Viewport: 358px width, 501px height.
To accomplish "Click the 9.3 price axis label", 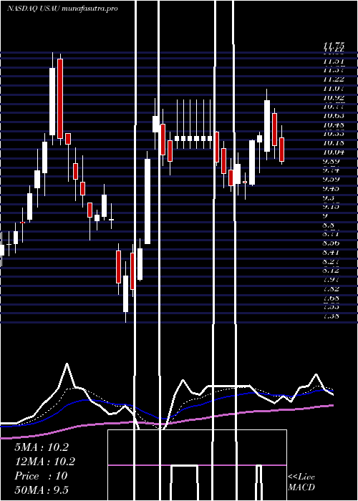I will coord(329,198).
